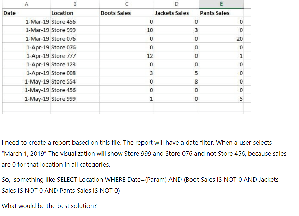This screenshot has height=216, width=299.
Task: Click the highlighted column E header
Action: tap(221, 4)
